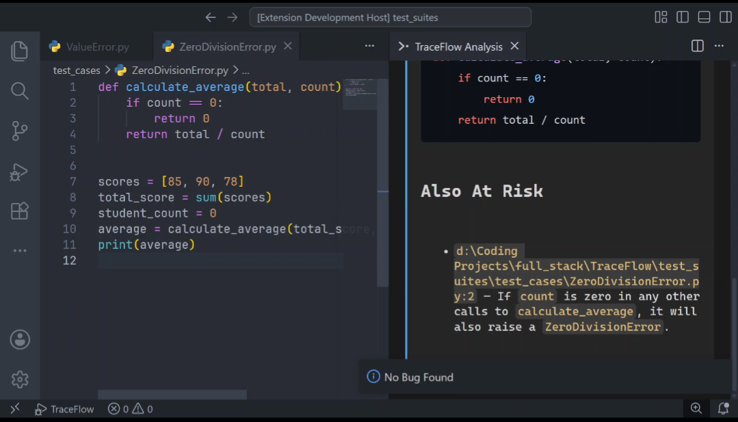The image size is (738, 422).
Task: Click the 'Also At Risk' heading
Action: point(482,192)
